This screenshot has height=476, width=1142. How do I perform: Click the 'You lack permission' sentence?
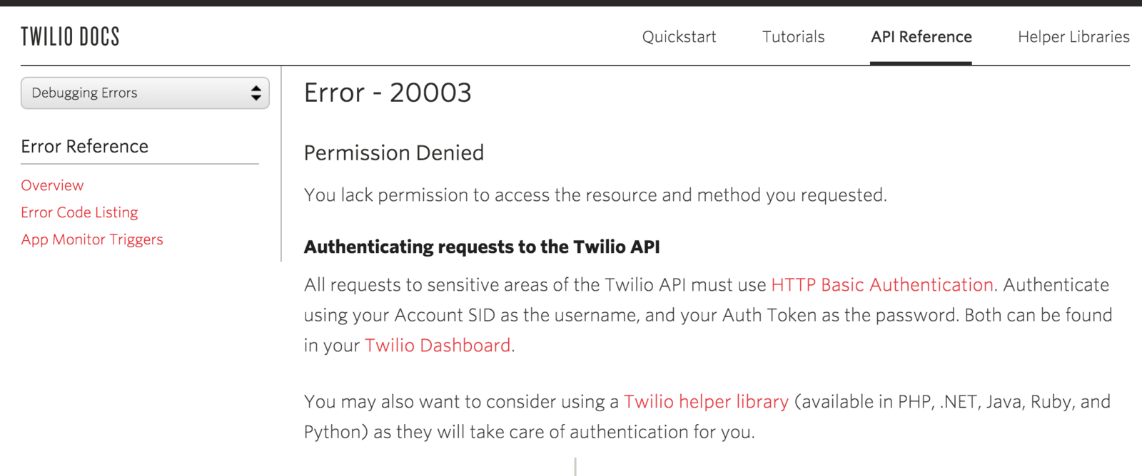coord(595,195)
